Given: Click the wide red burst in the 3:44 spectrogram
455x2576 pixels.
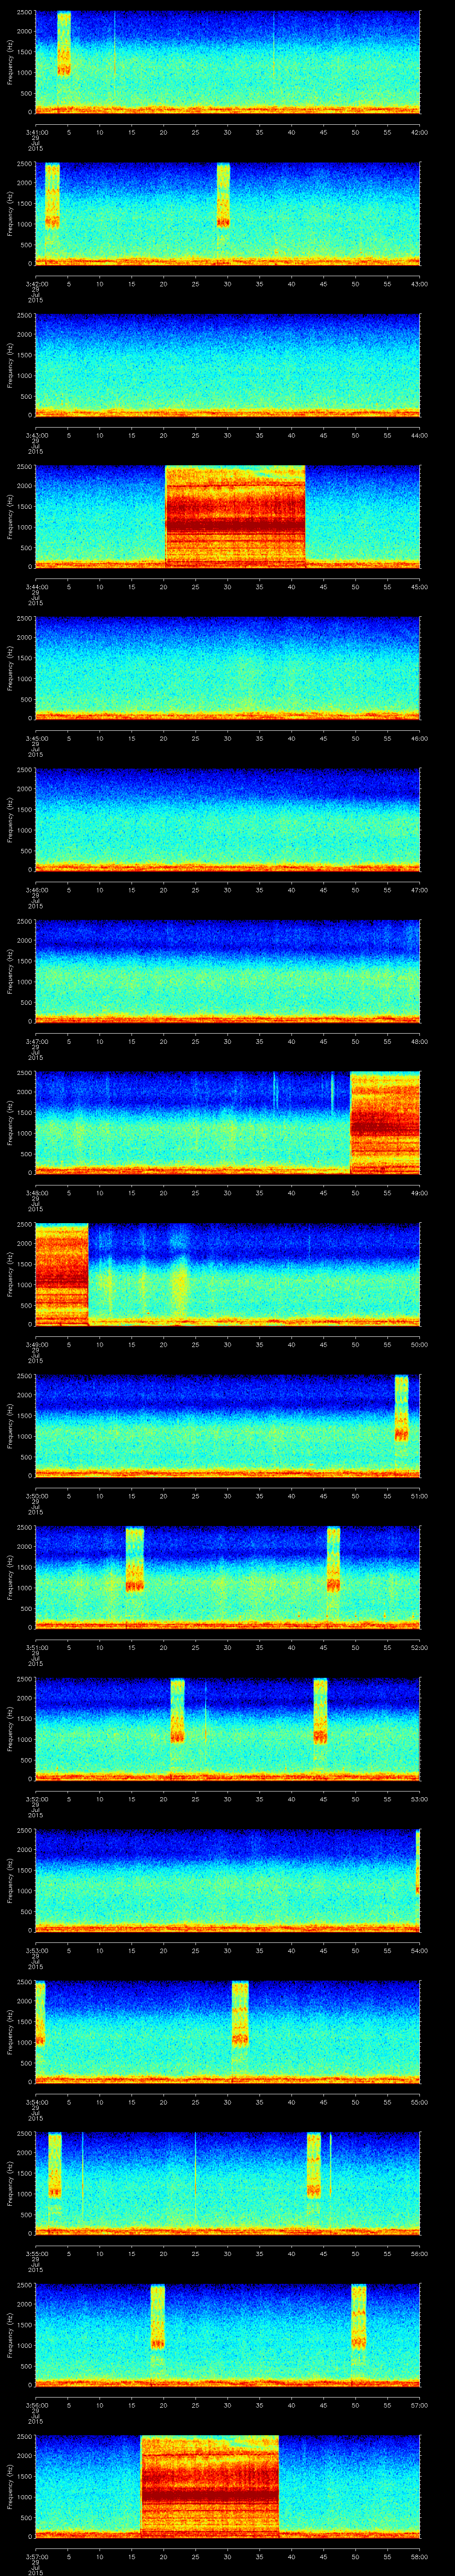Looking at the screenshot, I should [234, 516].
